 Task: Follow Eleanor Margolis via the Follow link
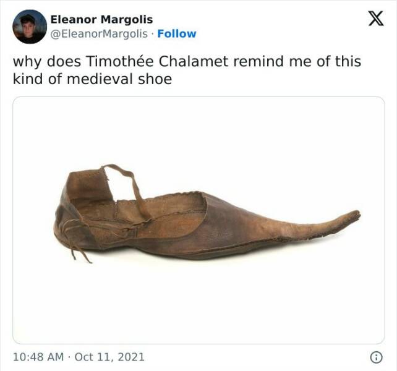[x=176, y=33]
